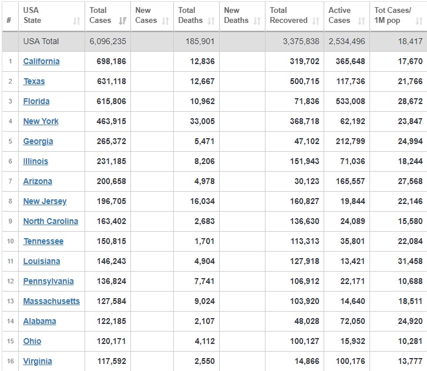Click sort arrows in Total Cases header
Screen dimensions: 427x371
[x=122, y=21]
